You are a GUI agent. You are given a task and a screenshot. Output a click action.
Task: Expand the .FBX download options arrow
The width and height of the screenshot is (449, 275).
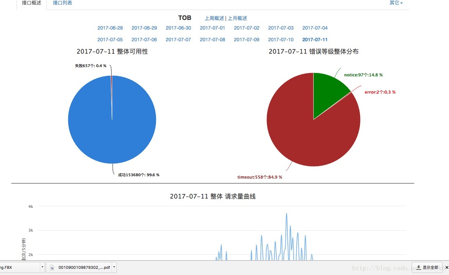coord(42,267)
